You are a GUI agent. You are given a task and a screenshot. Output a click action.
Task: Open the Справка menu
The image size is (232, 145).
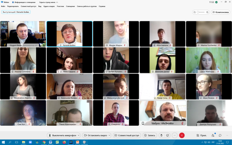[x=102, y=7]
